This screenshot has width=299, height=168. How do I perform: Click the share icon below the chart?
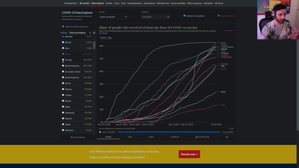point(227,137)
